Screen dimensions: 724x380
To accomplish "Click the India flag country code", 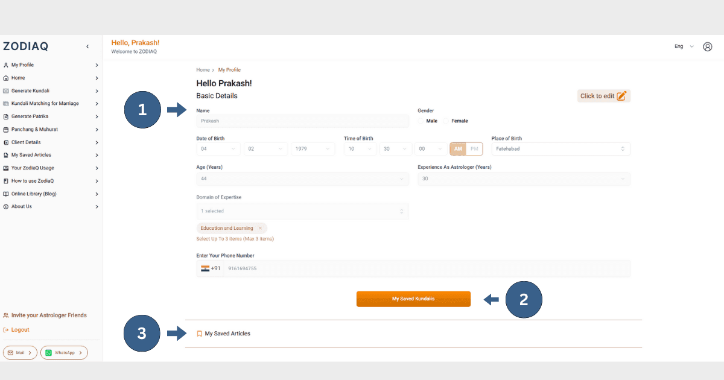I will pos(210,268).
